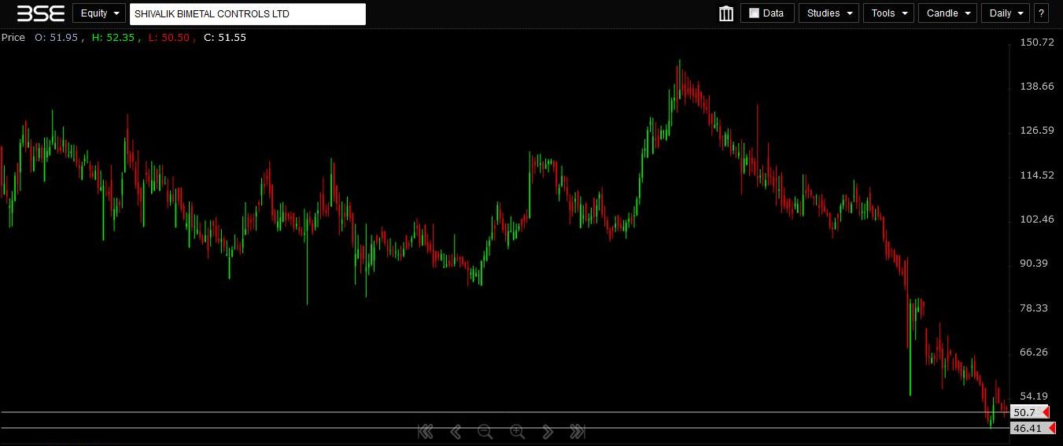Click the red arrow beside 46.41 marker
The width and height of the screenshot is (1063, 446).
click(x=1050, y=429)
